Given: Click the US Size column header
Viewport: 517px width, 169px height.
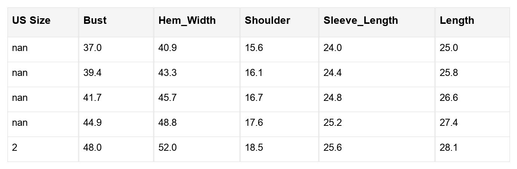Looking at the screenshot, I should pyautogui.click(x=31, y=20).
